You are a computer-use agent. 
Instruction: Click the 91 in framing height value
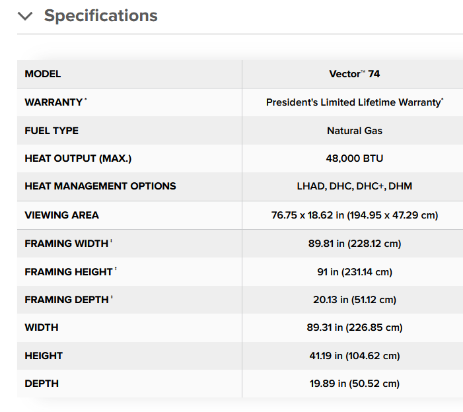(354, 271)
